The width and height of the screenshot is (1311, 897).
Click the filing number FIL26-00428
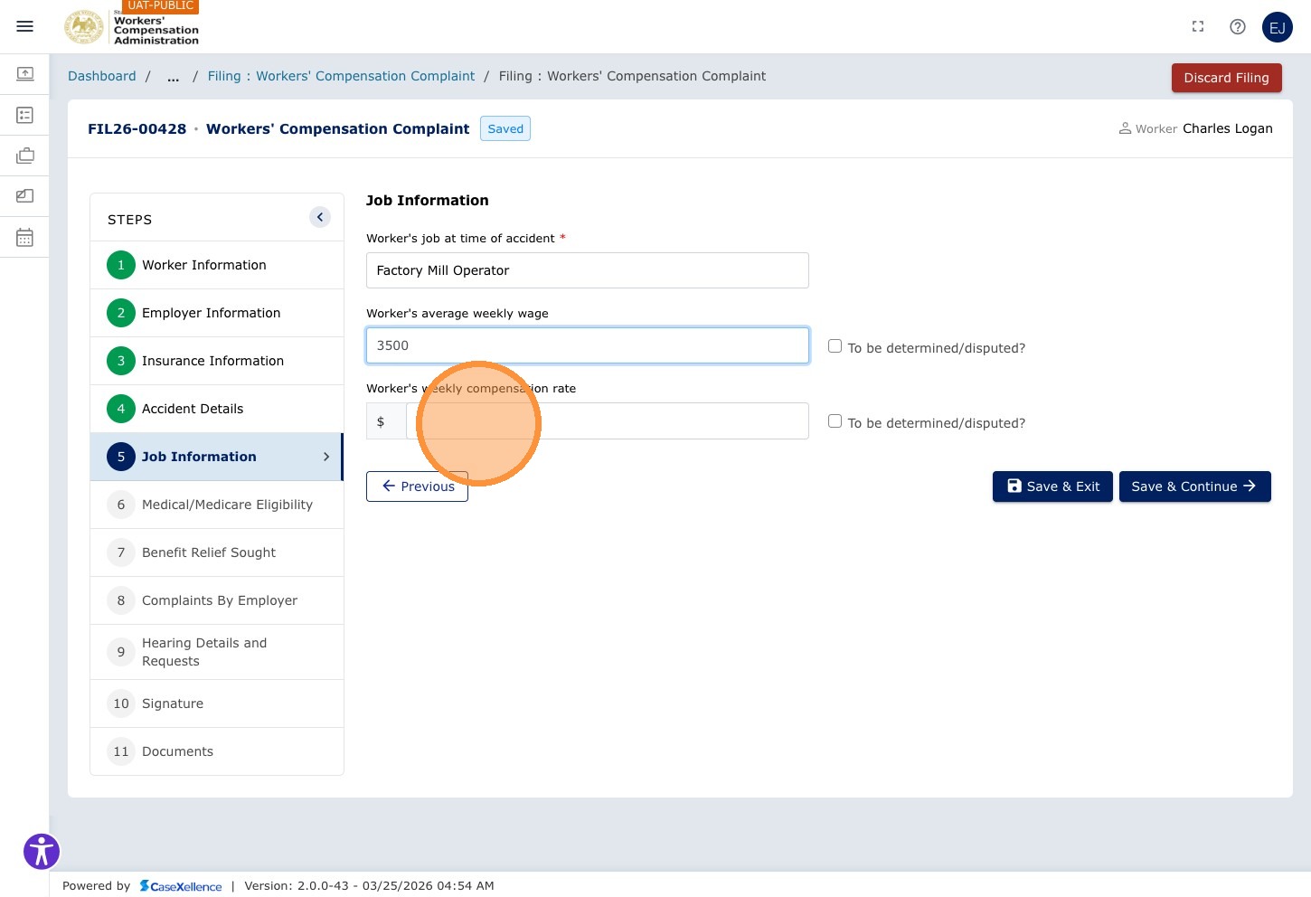[x=137, y=128]
